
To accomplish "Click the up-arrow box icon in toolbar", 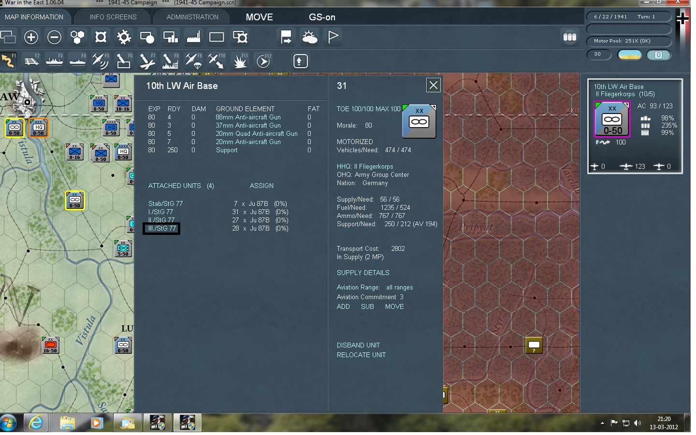I will click(300, 61).
